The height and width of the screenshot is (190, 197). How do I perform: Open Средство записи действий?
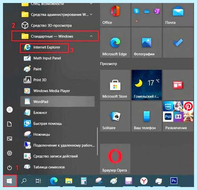point(57,156)
